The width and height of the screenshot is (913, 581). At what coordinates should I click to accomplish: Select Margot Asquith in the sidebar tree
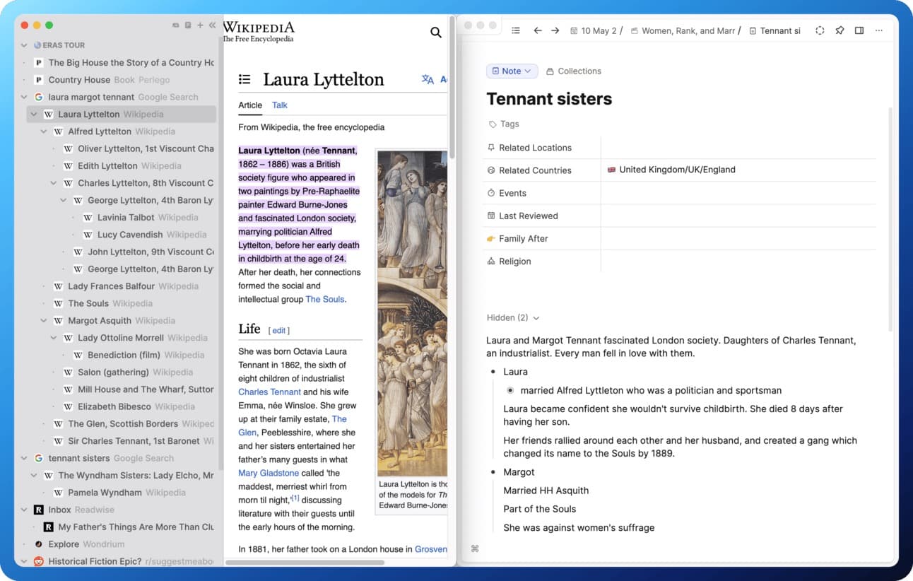coord(100,321)
